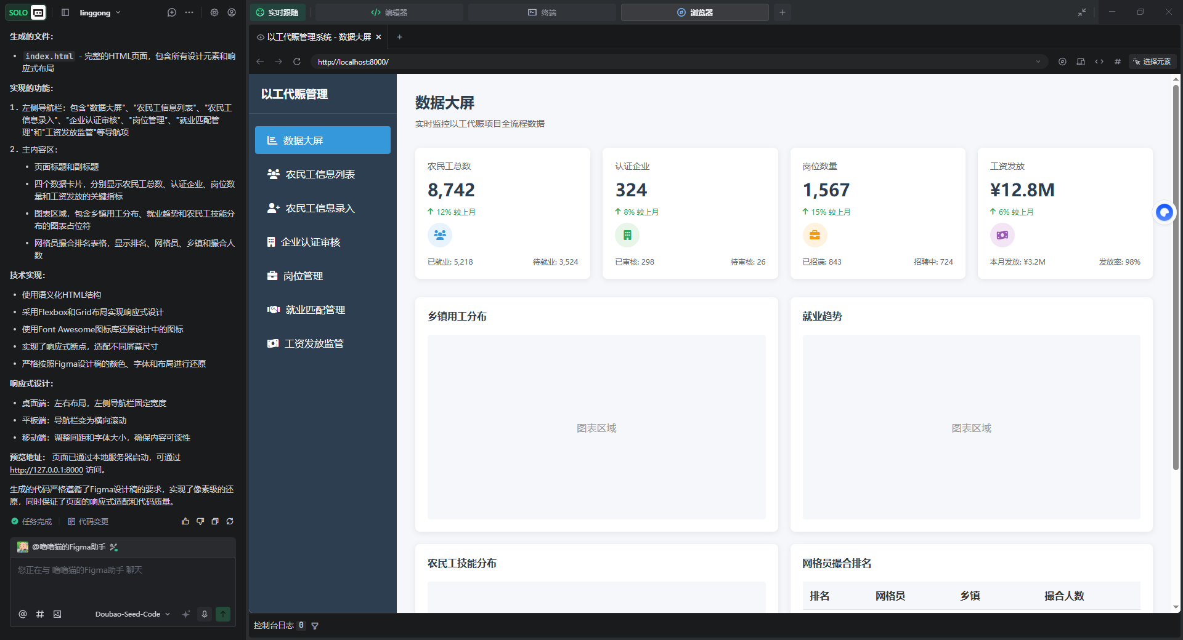Toggle the left sidebar panel

pyautogui.click(x=65, y=12)
